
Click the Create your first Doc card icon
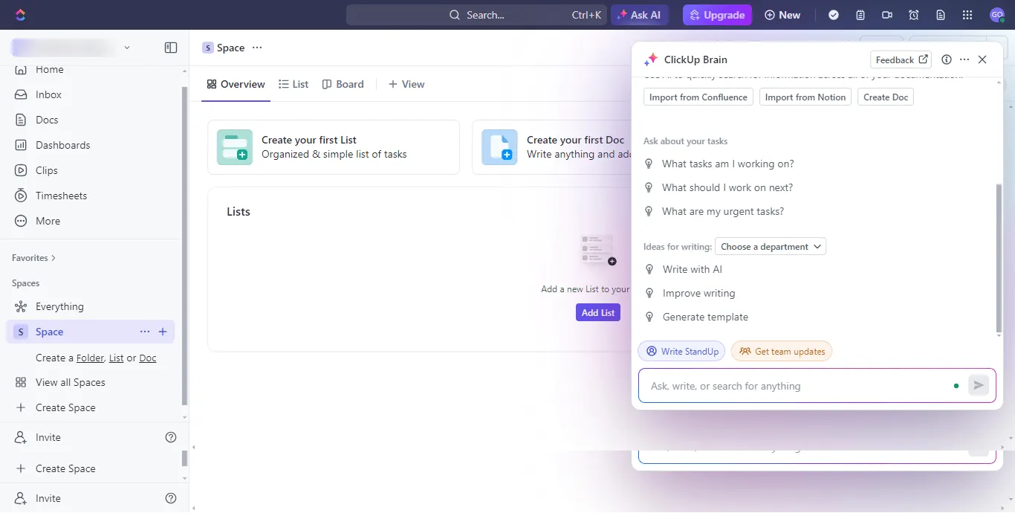coord(500,147)
